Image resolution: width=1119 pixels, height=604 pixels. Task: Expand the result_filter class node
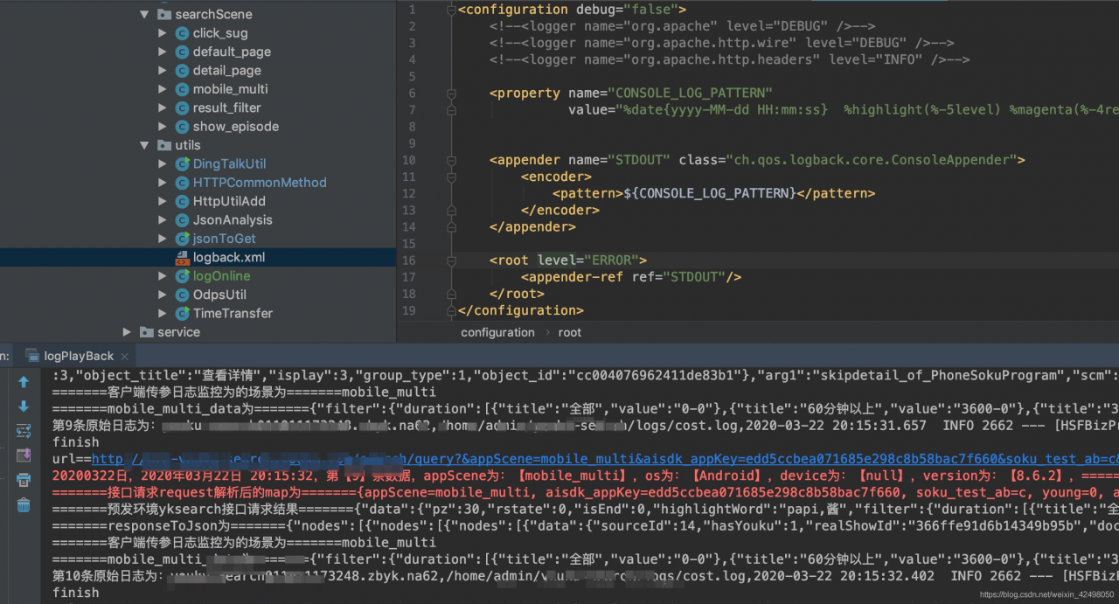pos(163,108)
